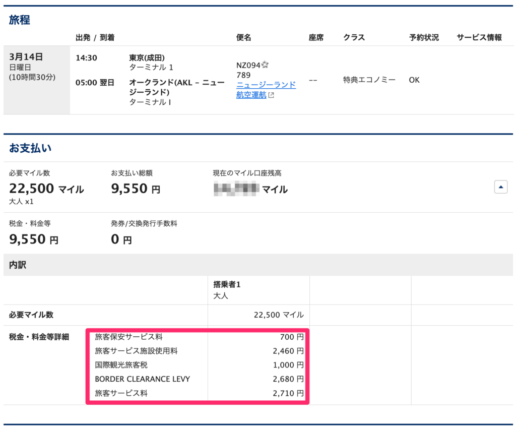Collapse the payment details with the arrow button

coord(500,187)
